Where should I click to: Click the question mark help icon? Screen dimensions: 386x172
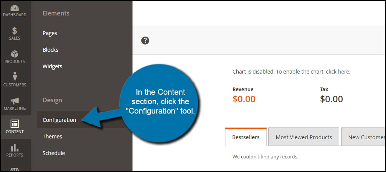145,41
